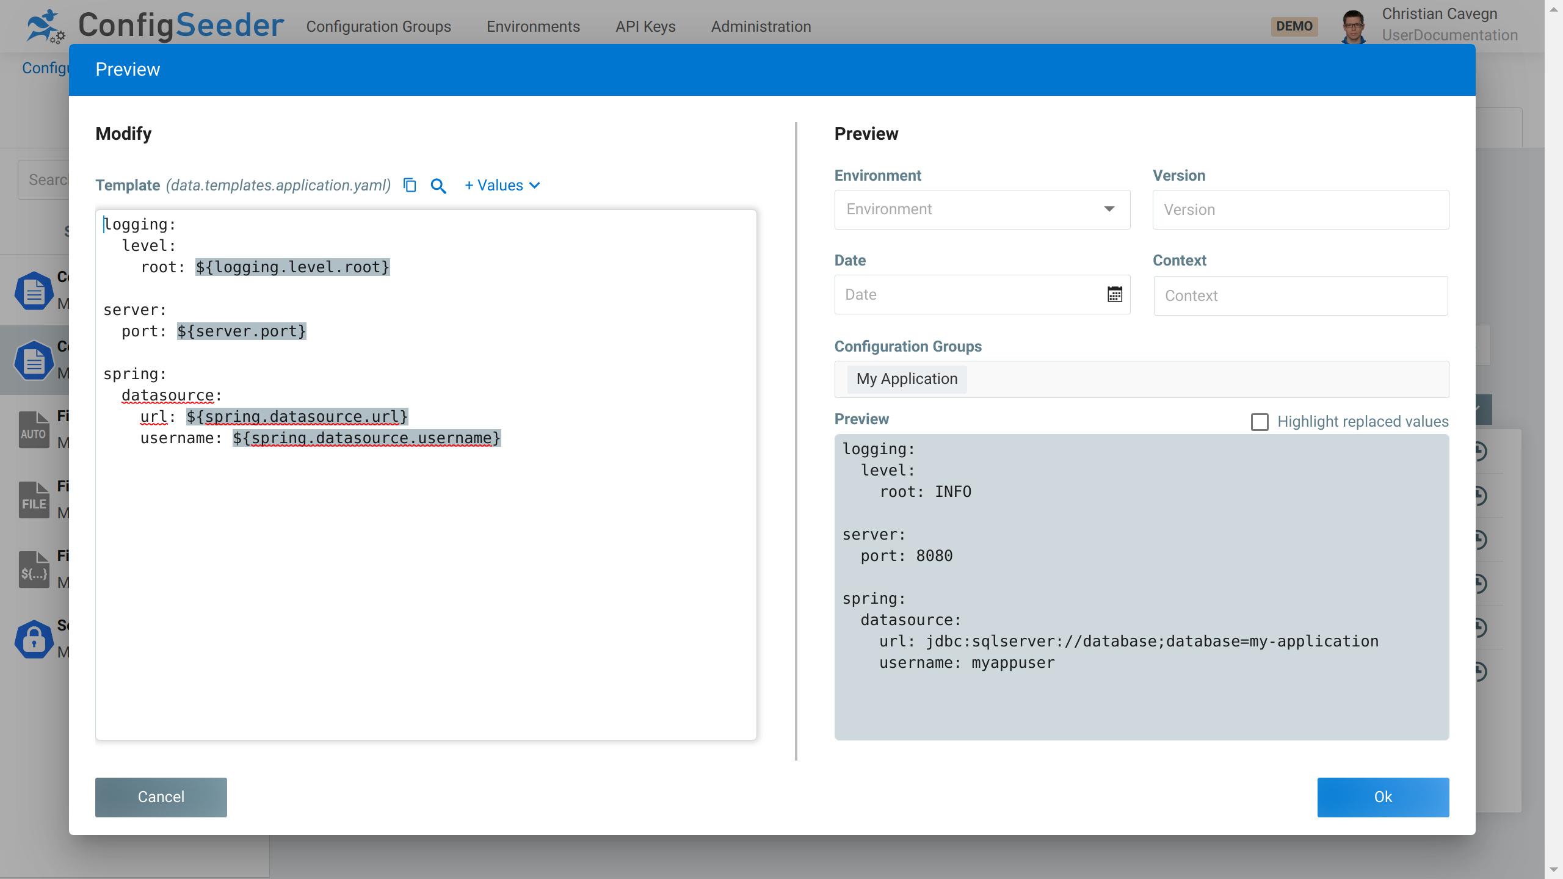Open the calendar icon in the Date field
1563x879 pixels.
pyautogui.click(x=1115, y=294)
